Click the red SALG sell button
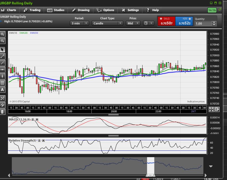The image size is (227, 180). point(166,21)
